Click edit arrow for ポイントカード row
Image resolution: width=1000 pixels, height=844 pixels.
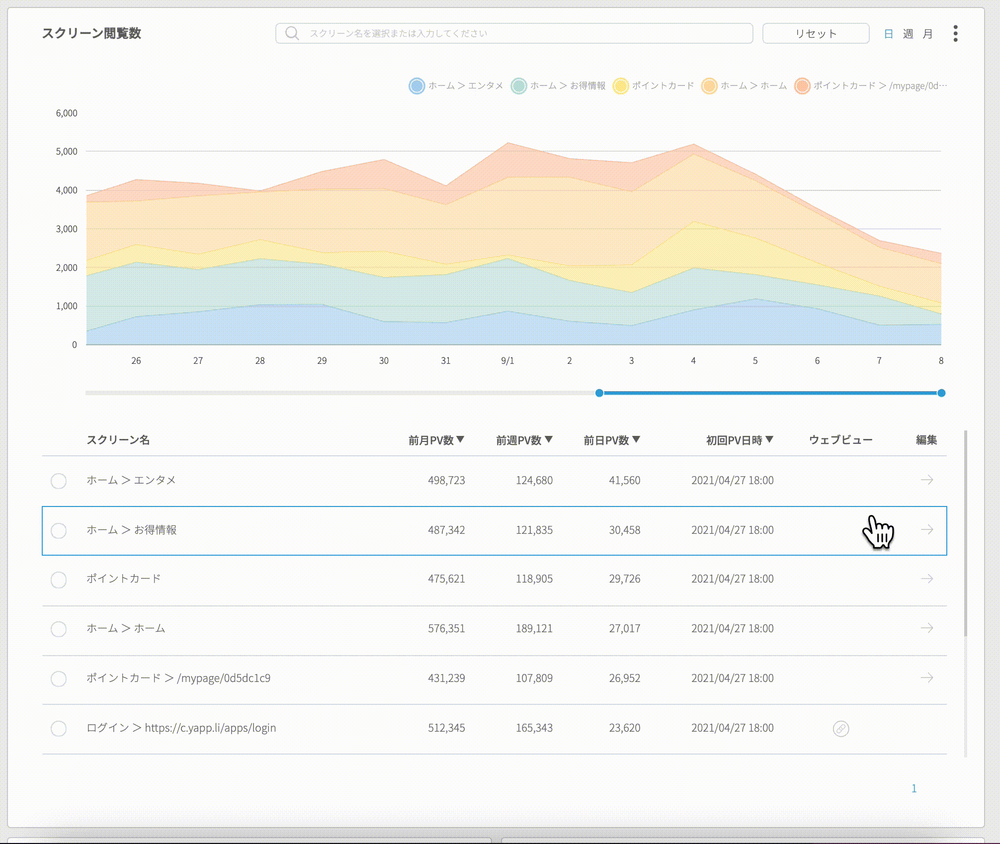[926, 579]
